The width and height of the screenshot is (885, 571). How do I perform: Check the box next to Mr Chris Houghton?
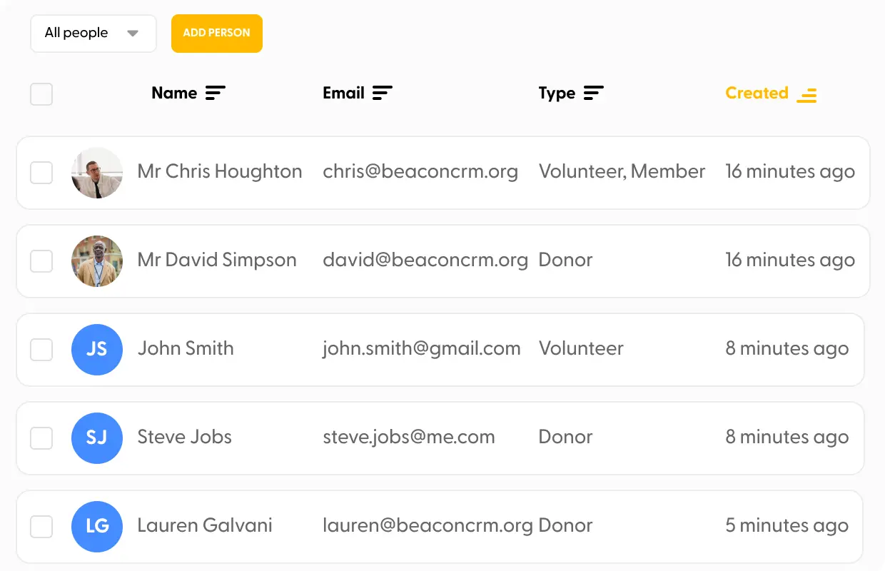(x=41, y=172)
